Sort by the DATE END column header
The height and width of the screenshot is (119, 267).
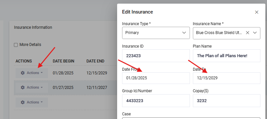tap(95, 61)
